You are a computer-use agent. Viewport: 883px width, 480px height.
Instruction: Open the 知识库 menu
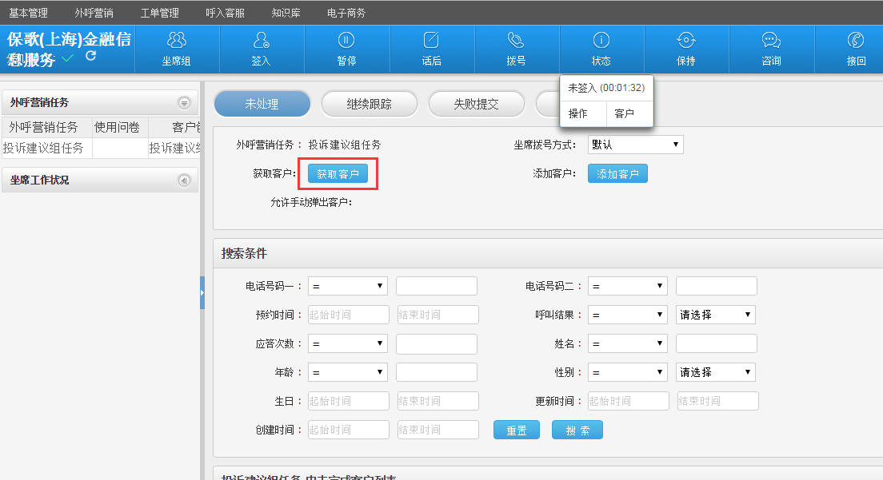click(x=286, y=13)
